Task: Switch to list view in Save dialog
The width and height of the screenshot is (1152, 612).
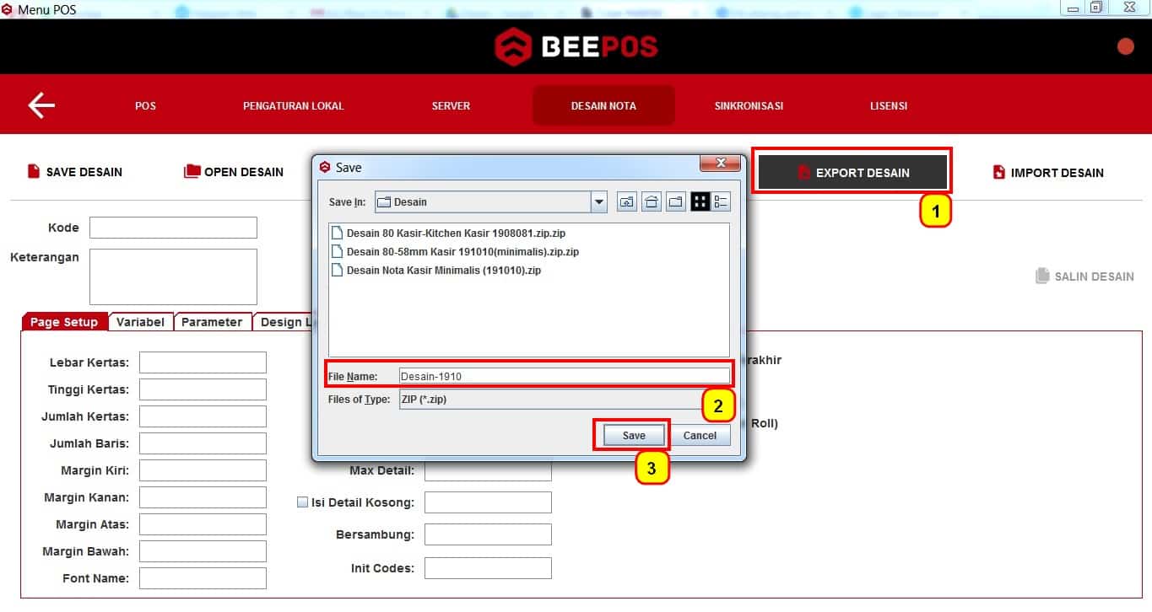Action: [x=700, y=201]
